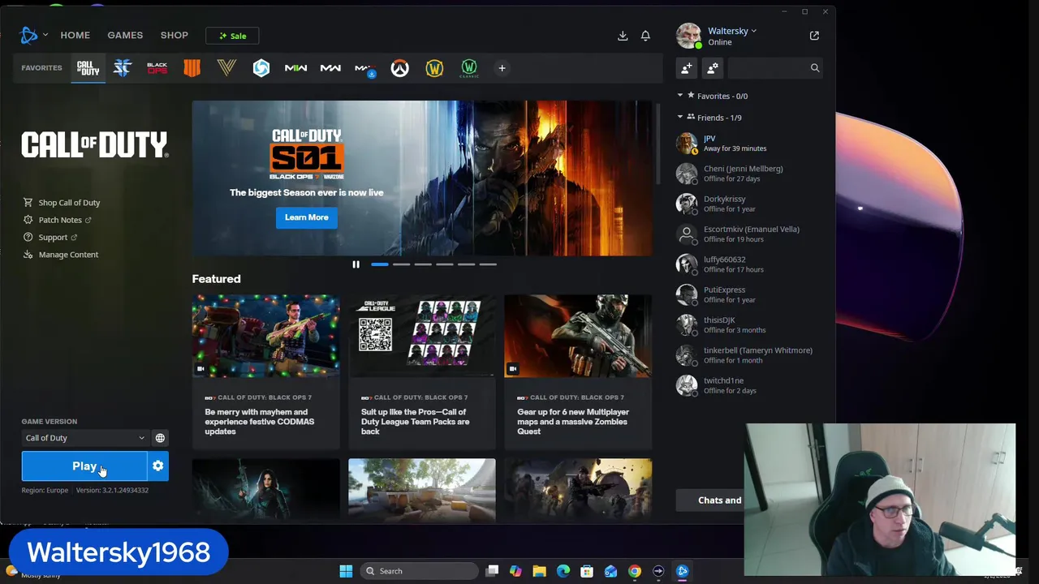Open the Patch Notes link
The width and height of the screenshot is (1039, 584).
coord(57,220)
